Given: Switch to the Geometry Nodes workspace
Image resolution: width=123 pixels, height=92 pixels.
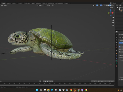Looking at the screenshot, I should coord(59,3).
